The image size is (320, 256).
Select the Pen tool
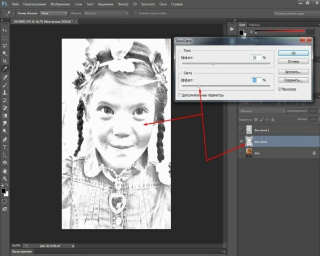click(5, 140)
